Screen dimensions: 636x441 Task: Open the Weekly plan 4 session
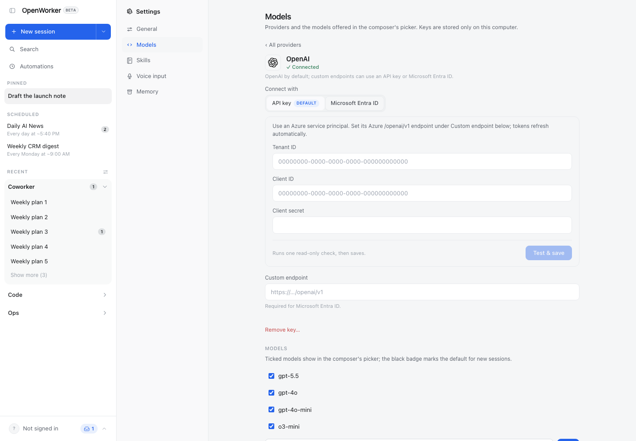pyautogui.click(x=58, y=247)
